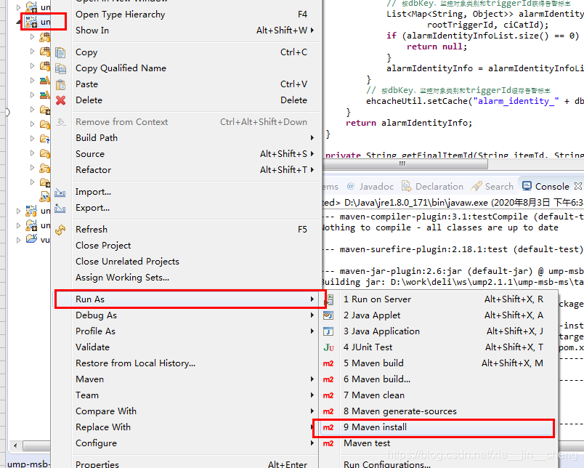Click alarmIdentityInfo return statement in editor

tap(408, 123)
